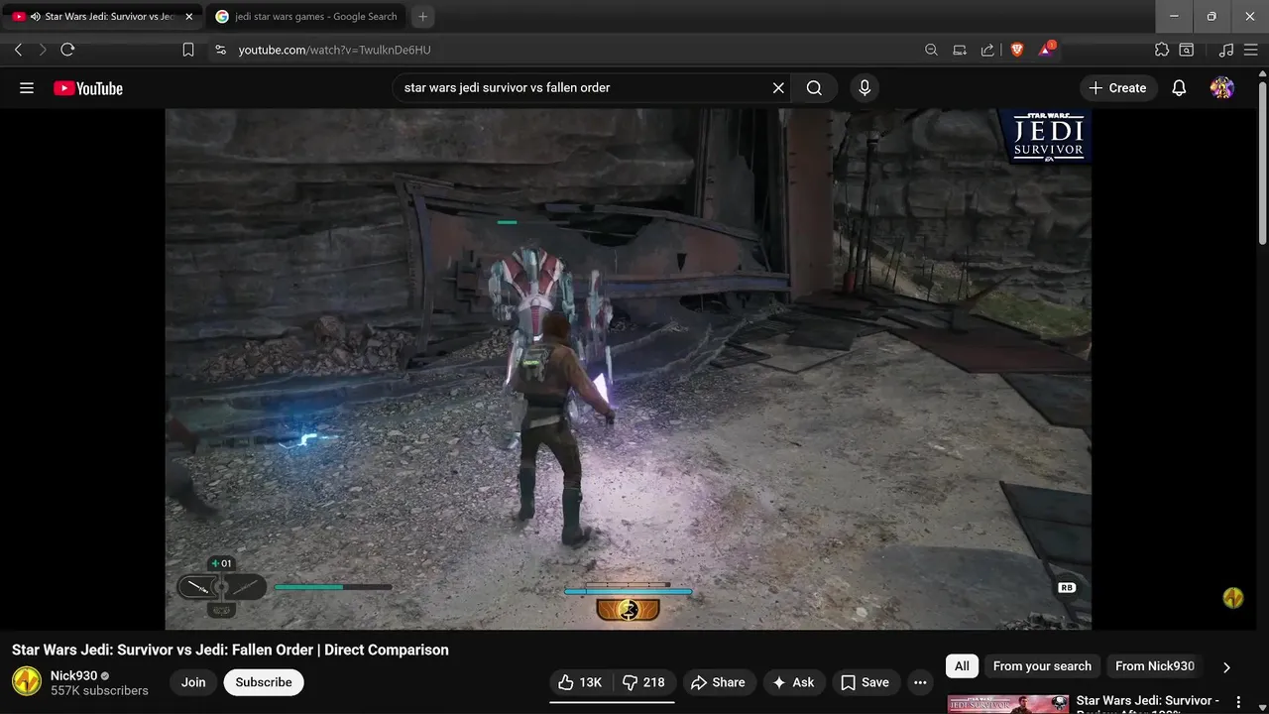Viewport: 1269px width, 714px height.
Task: Select the All filter chip
Action: click(962, 666)
